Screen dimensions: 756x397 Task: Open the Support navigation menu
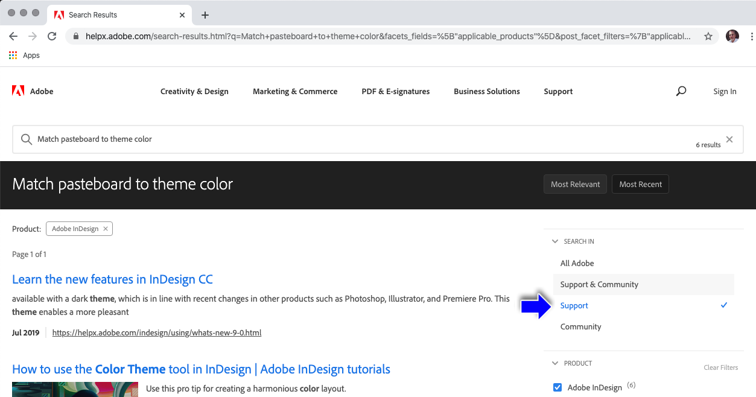pos(558,92)
